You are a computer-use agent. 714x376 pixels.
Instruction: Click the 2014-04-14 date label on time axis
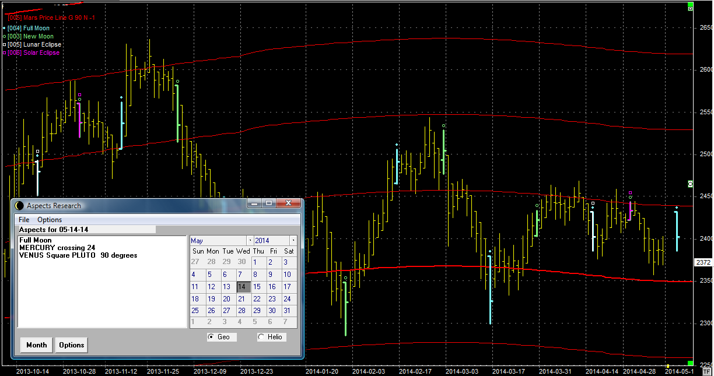601,371
